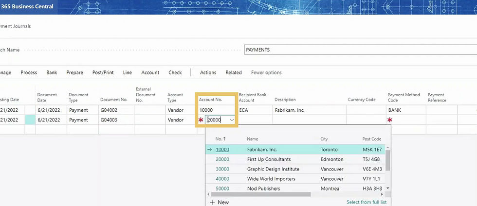The image size is (477, 206).
Task: Click Payment Method Code cell in second row
Action: coord(406,120)
